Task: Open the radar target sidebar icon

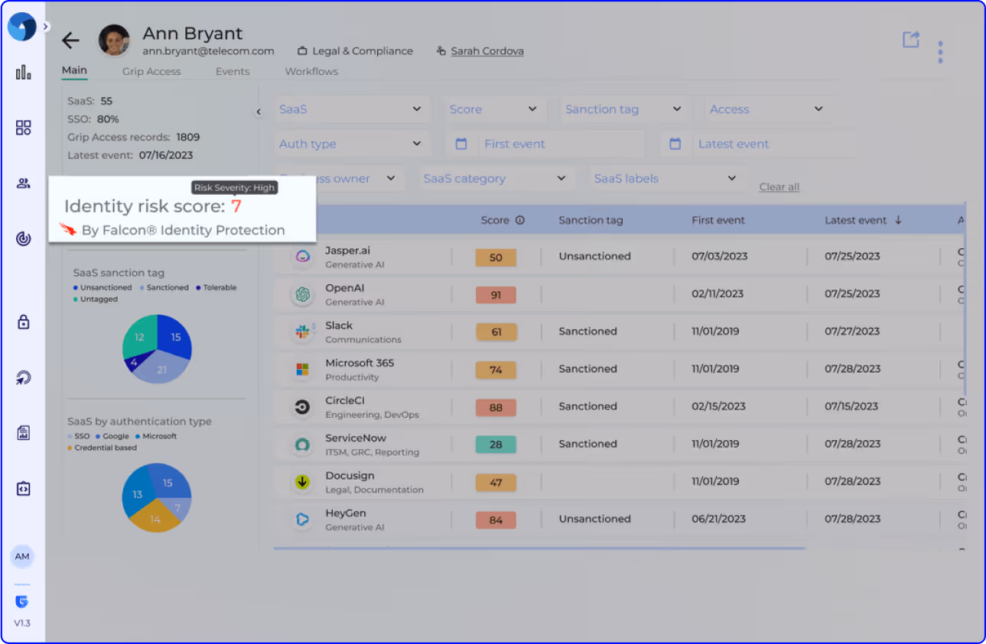Action: click(x=23, y=238)
